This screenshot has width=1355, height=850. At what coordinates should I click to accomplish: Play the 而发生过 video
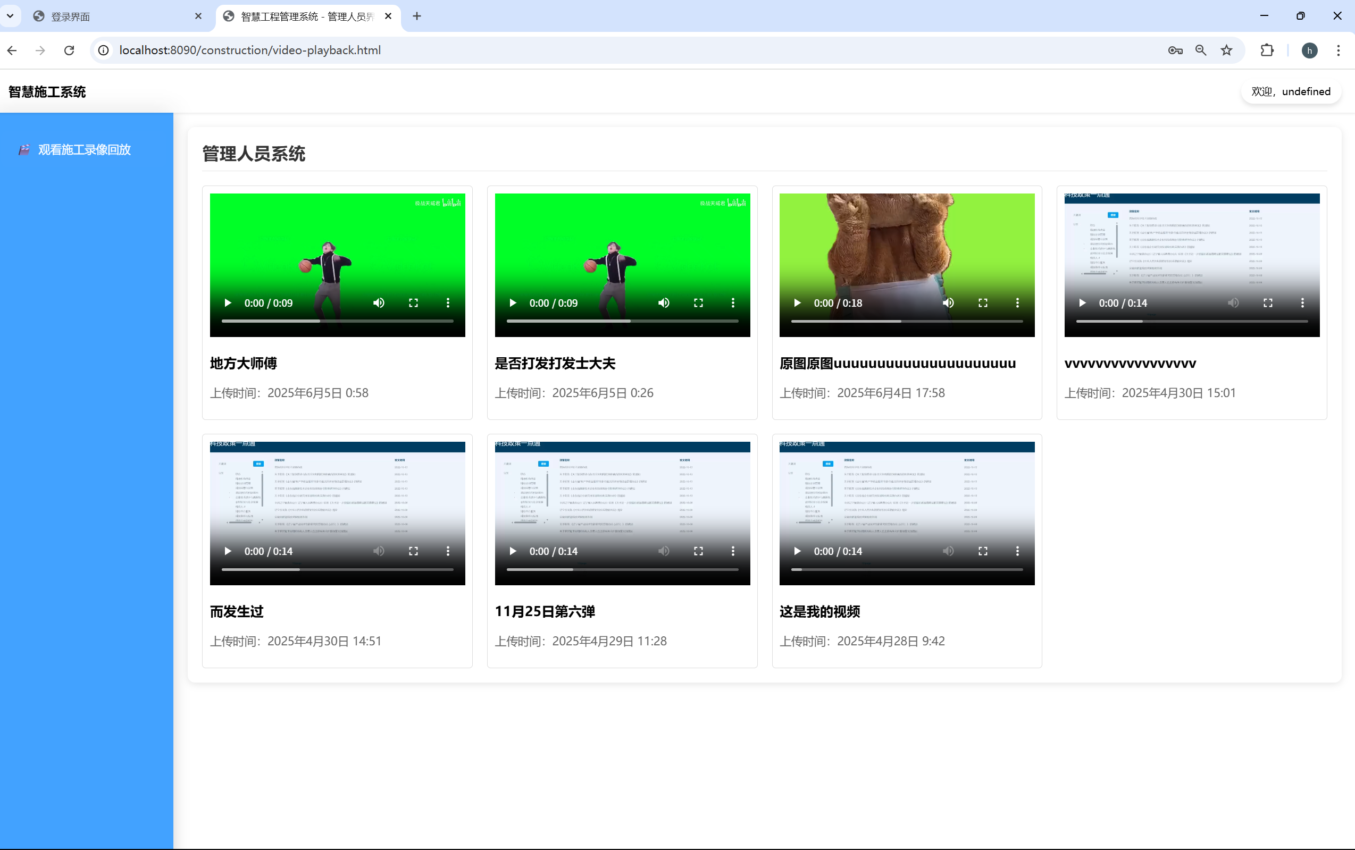tap(228, 551)
